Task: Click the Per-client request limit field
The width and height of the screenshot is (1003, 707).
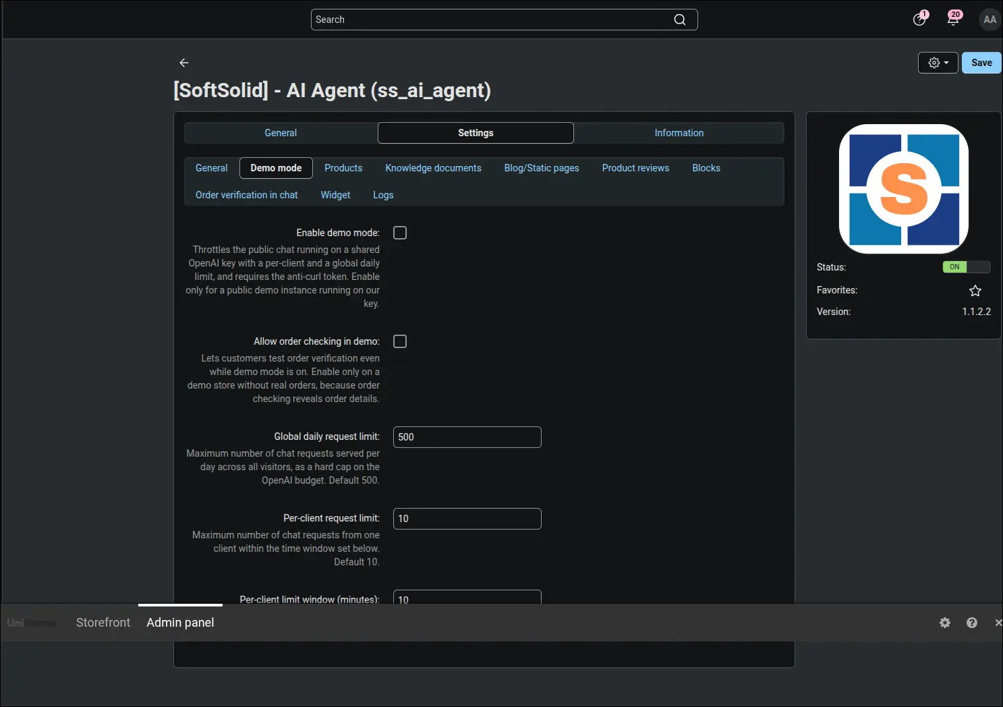Action: click(x=467, y=519)
